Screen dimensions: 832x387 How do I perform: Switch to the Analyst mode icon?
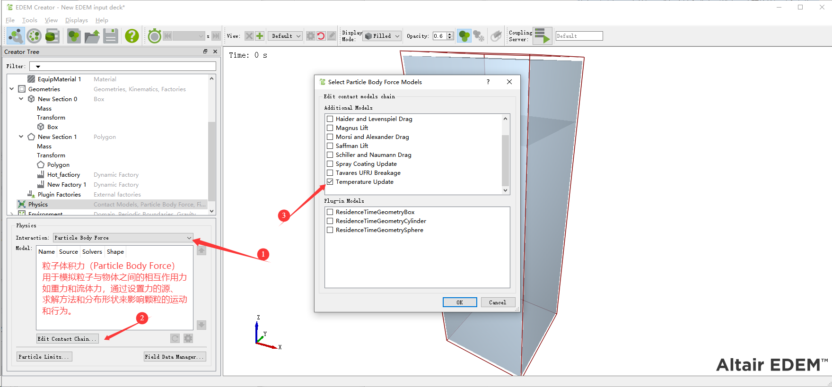click(x=52, y=36)
